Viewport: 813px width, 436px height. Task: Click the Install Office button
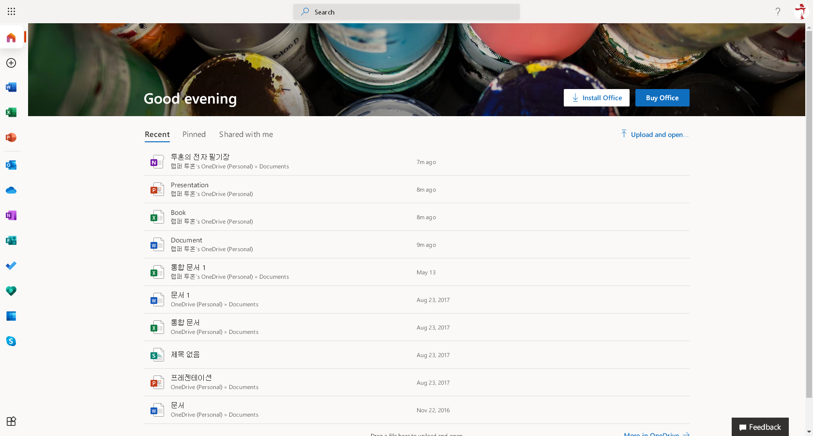(597, 98)
